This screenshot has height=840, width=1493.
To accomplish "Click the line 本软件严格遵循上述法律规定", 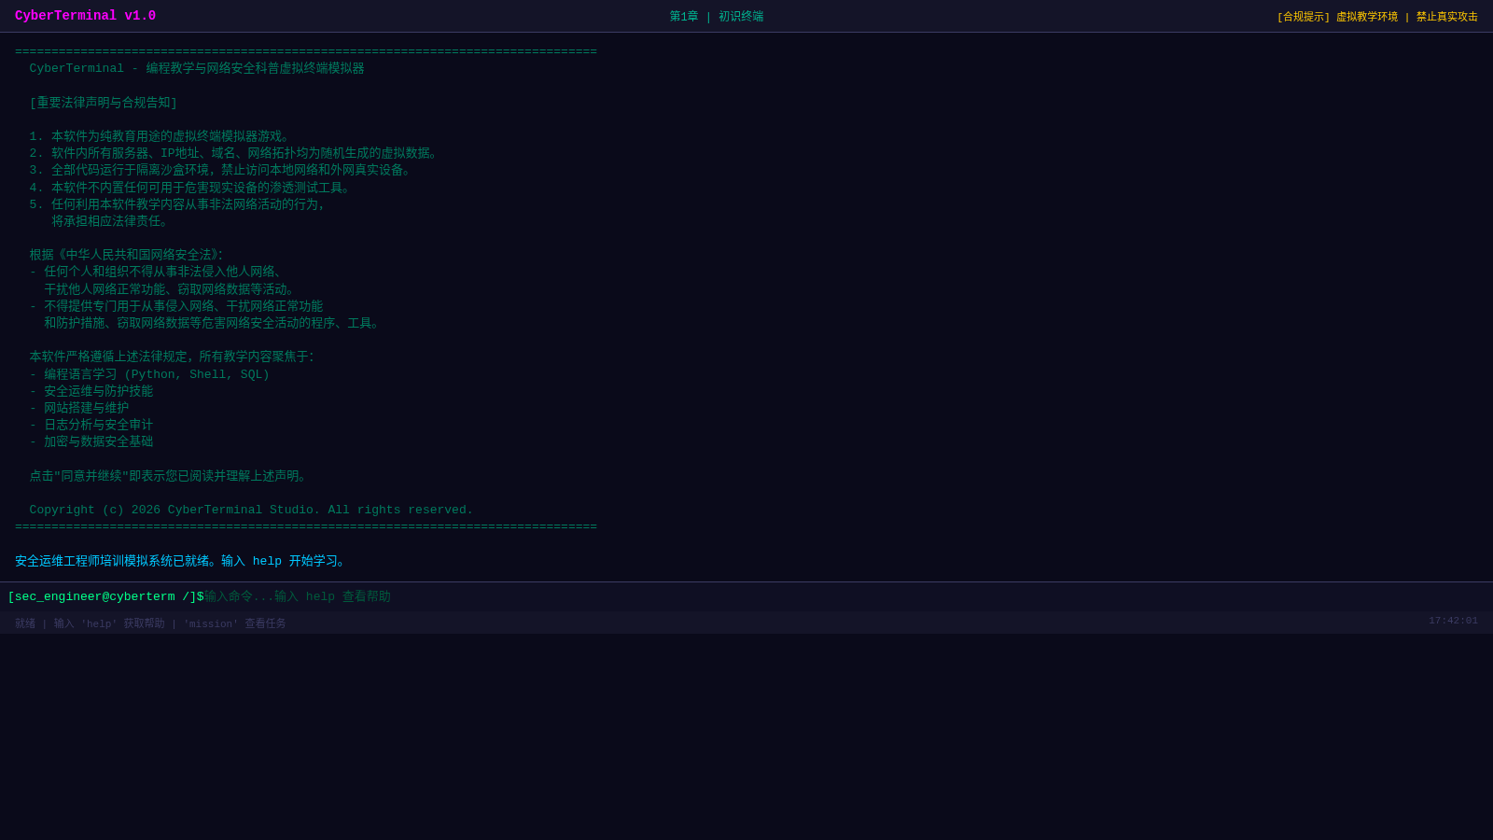I will 172,357.
